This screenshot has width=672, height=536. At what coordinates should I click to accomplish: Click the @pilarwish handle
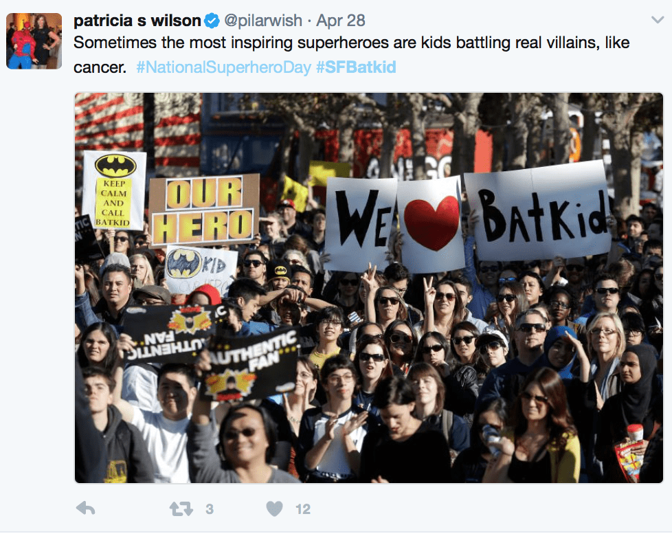pyautogui.click(x=263, y=20)
